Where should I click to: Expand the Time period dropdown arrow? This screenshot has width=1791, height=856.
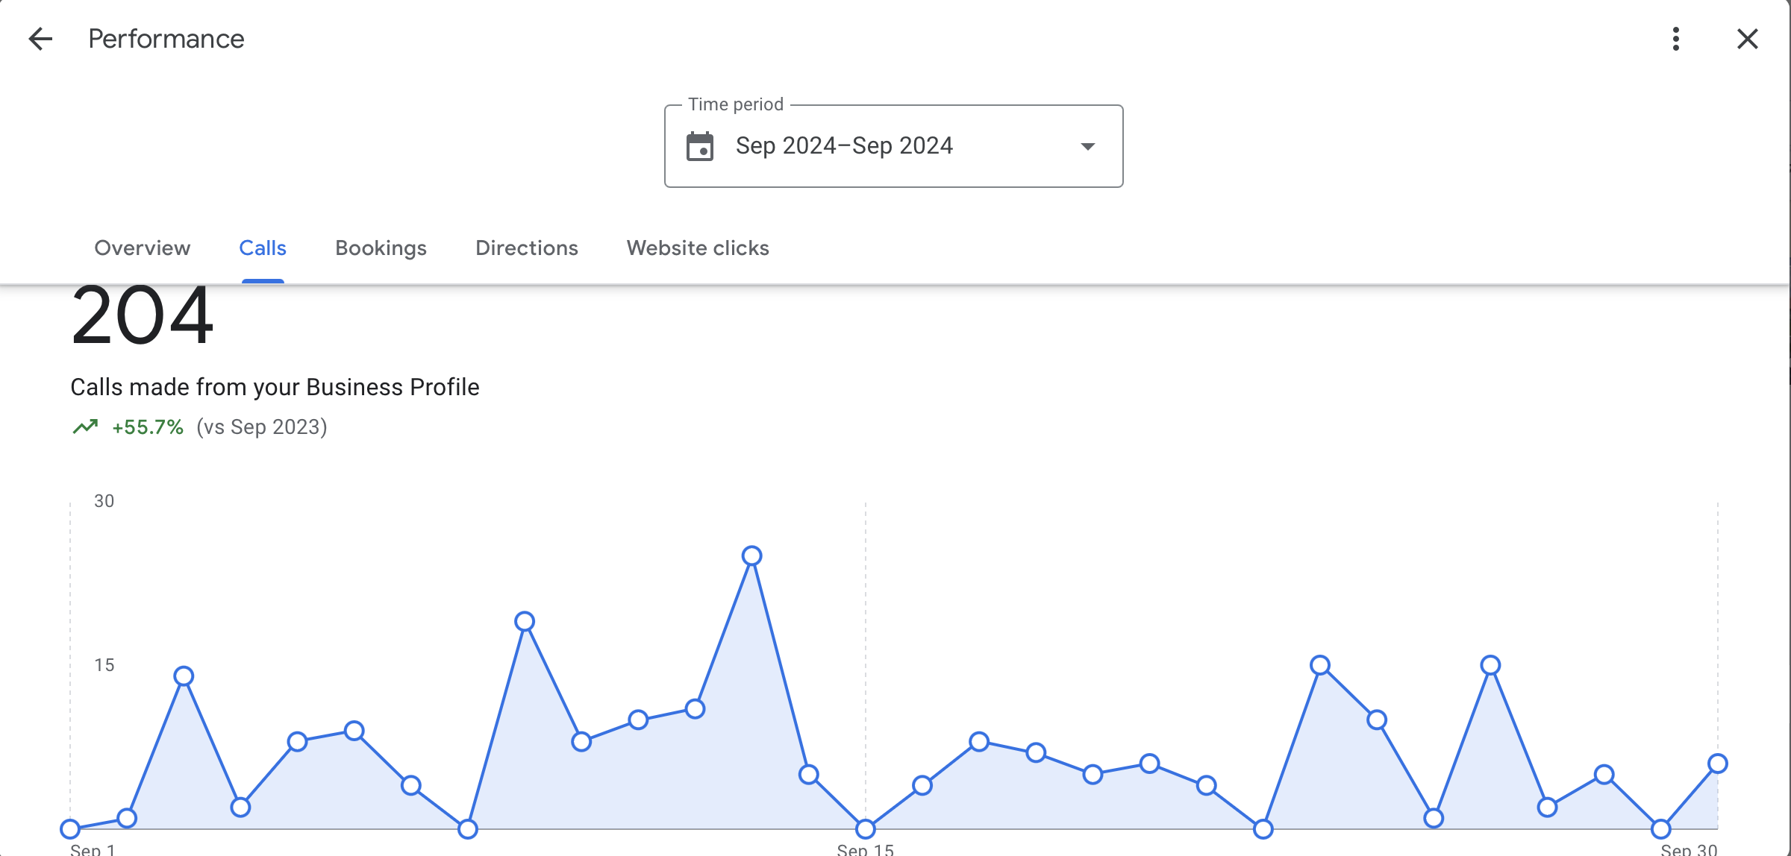pos(1088,146)
